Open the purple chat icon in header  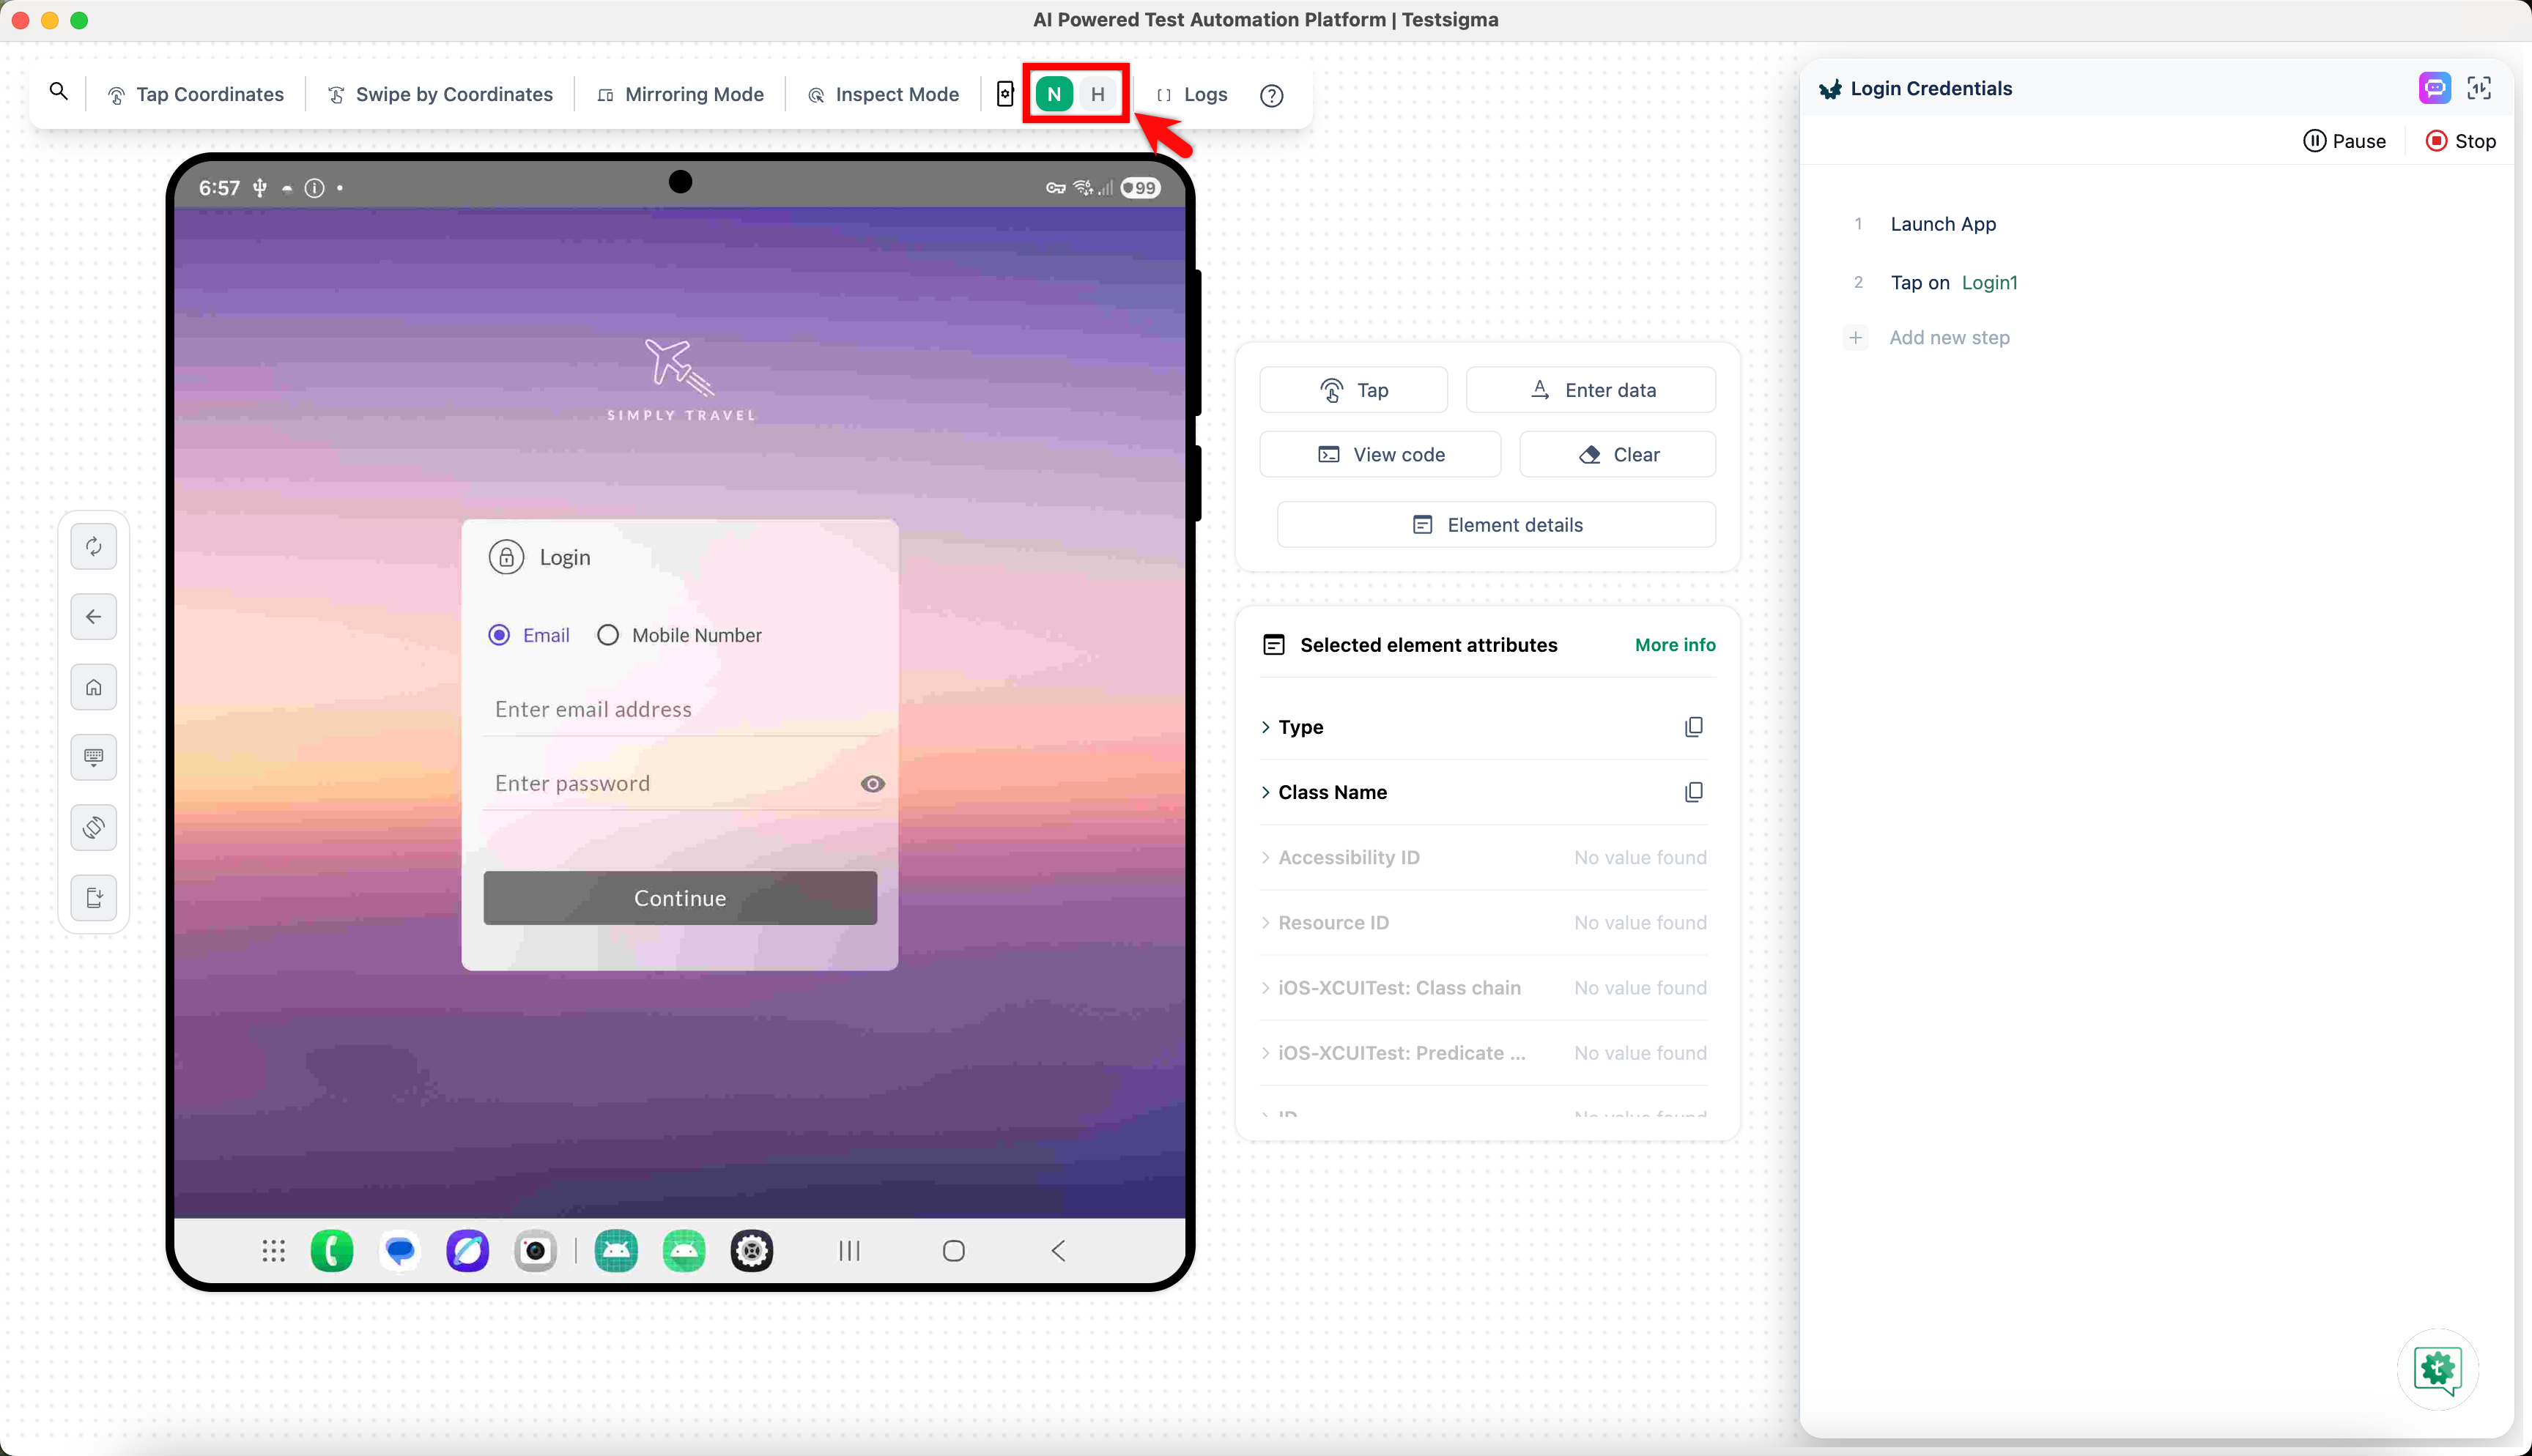[2434, 88]
